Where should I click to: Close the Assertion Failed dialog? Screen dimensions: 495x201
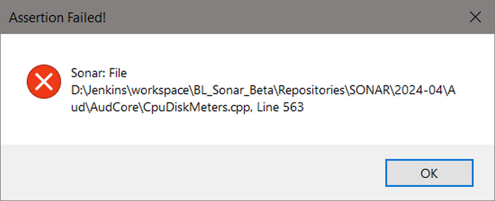click(x=475, y=17)
